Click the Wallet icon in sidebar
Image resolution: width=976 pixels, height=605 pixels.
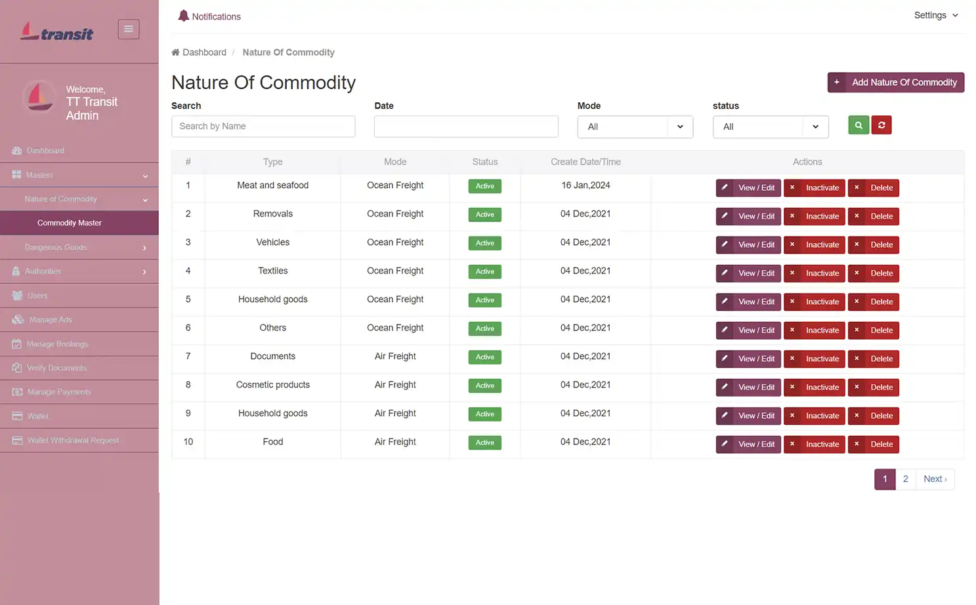(x=17, y=416)
